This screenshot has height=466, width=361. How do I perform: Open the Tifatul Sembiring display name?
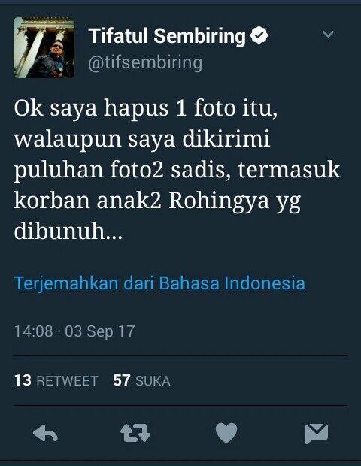[x=167, y=36]
